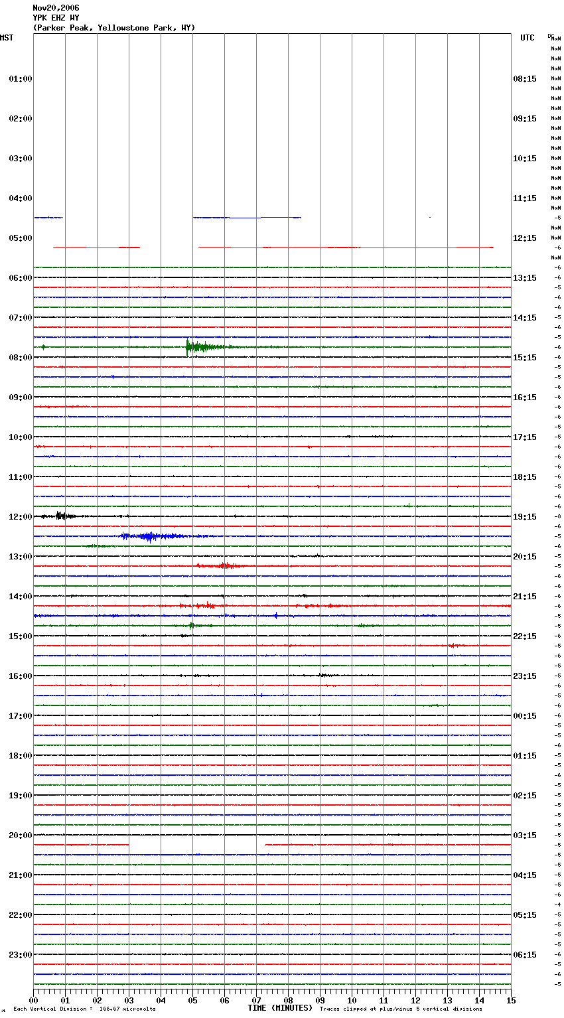The width and height of the screenshot is (564, 1018).
Task: Click the '20:15' UTC time label
Action: pyautogui.click(x=525, y=557)
